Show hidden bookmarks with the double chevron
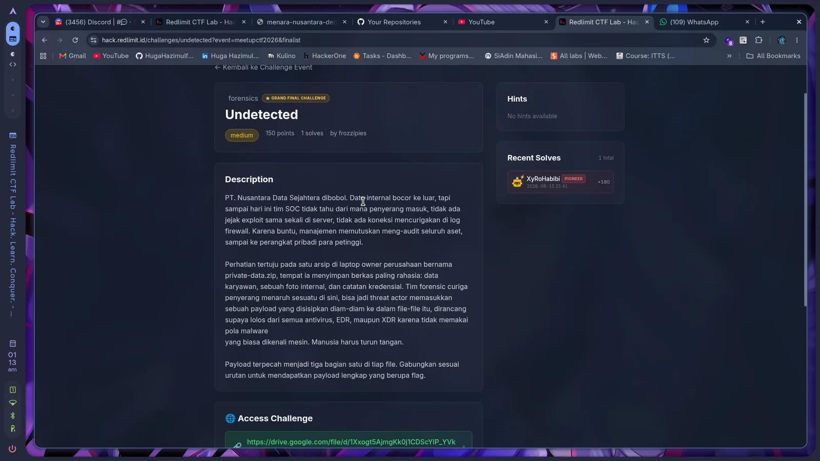Image resolution: width=820 pixels, height=461 pixels. (729, 56)
